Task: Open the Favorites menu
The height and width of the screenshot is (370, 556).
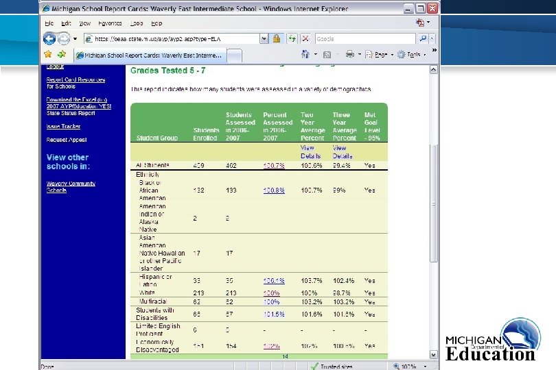Action: (110, 23)
